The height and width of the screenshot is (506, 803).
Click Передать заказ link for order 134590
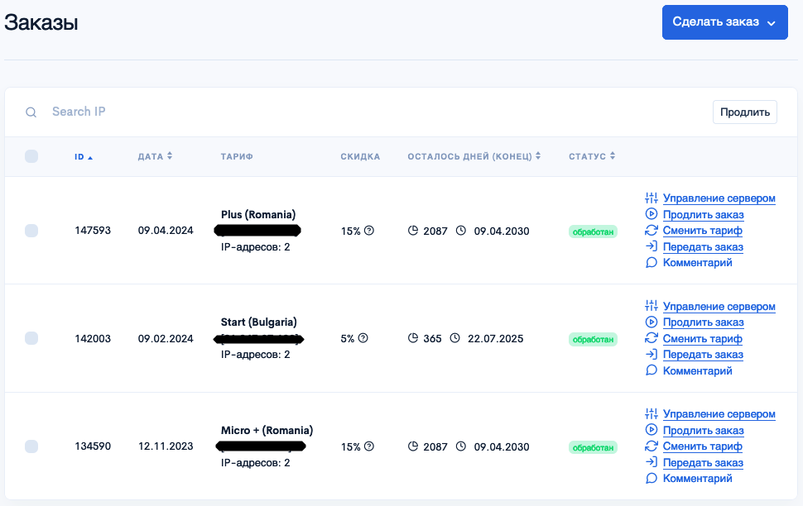click(703, 462)
